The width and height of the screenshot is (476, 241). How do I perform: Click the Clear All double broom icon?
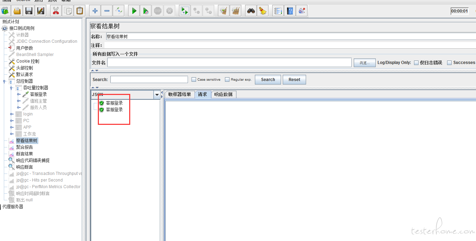[236, 11]
